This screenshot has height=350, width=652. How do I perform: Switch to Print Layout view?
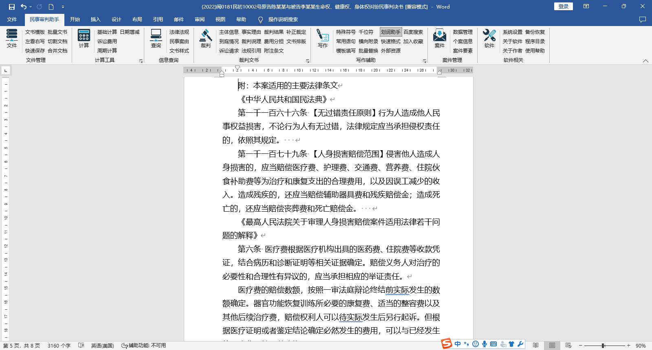point(552,346)
